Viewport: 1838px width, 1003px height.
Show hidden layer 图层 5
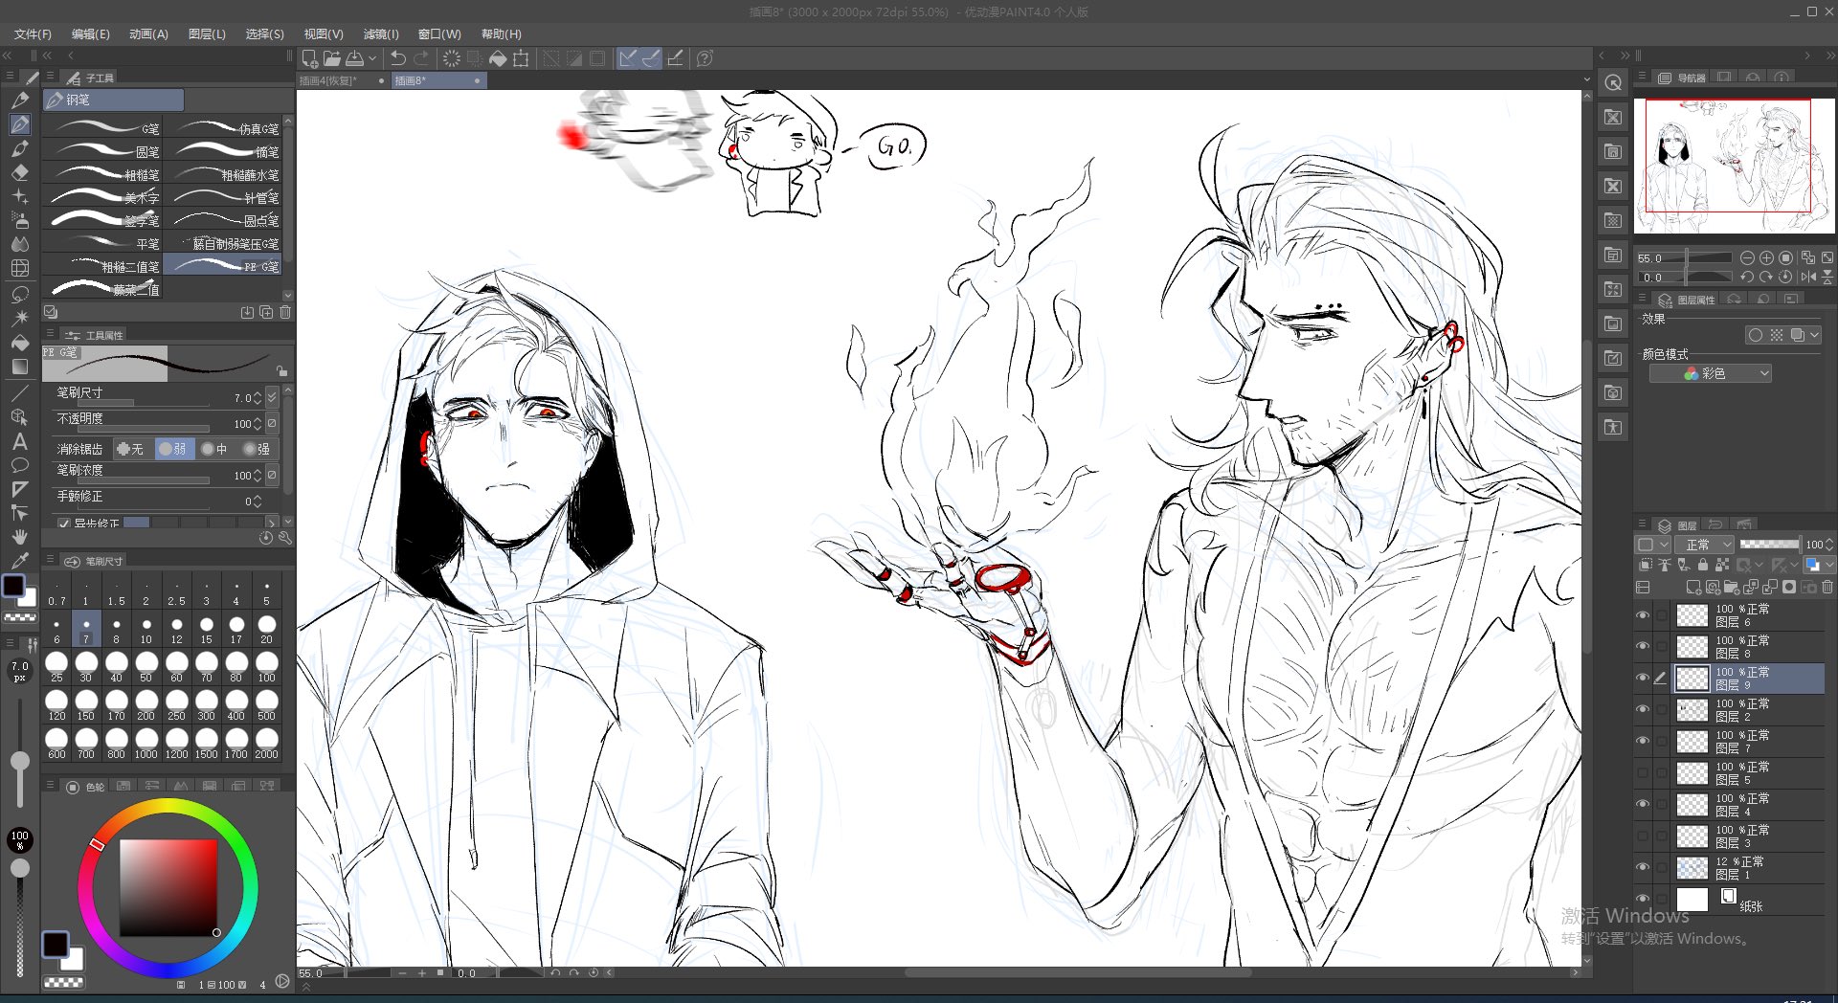click(x=1643, y=773)
